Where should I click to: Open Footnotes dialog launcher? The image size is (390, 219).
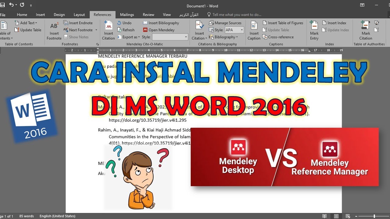point(97,44)
